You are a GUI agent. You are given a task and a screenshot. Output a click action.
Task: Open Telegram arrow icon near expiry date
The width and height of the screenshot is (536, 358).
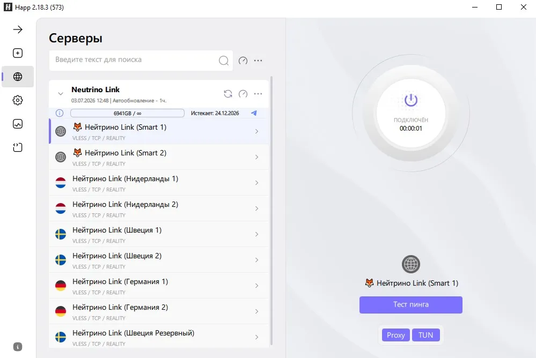click(254, 113)
